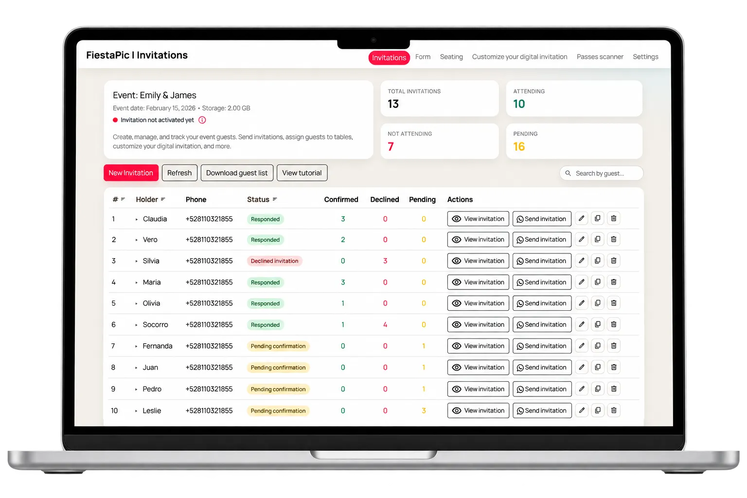Send invitation to Leslie
Screen dimensions: 747x498
(x=542, y=410)
